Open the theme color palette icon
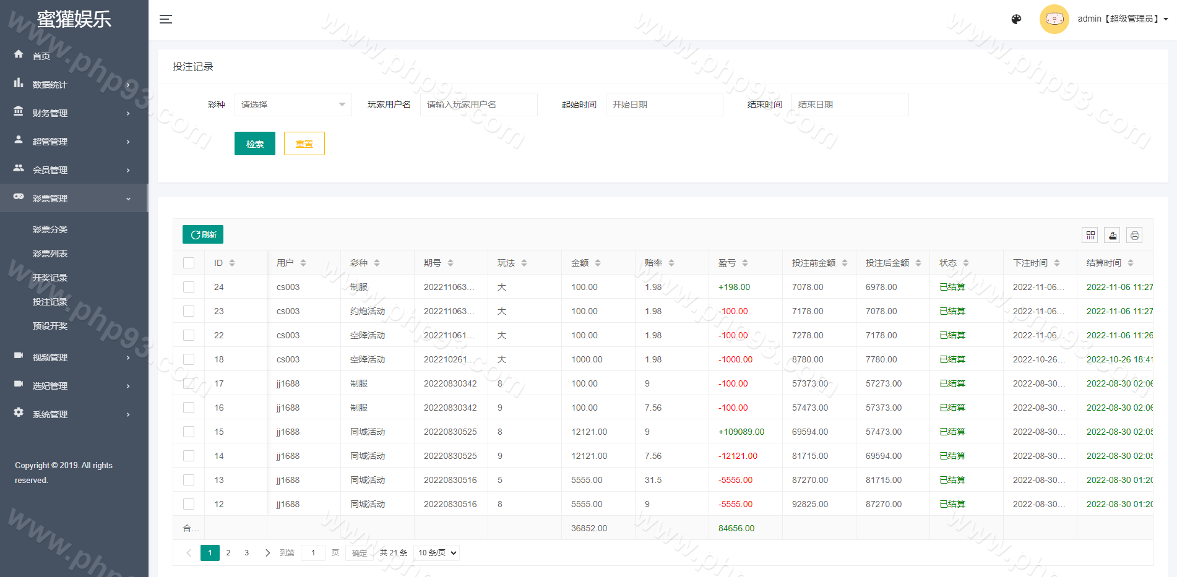 pyautogui.click(x=1016, y=19)
